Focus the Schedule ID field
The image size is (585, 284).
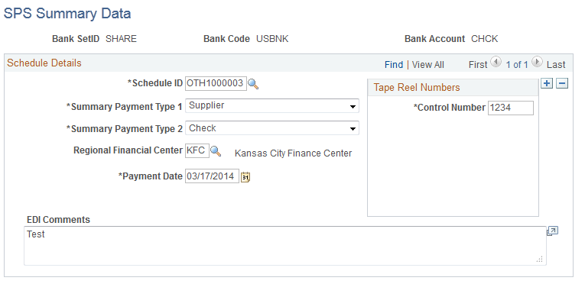[216, 83]
